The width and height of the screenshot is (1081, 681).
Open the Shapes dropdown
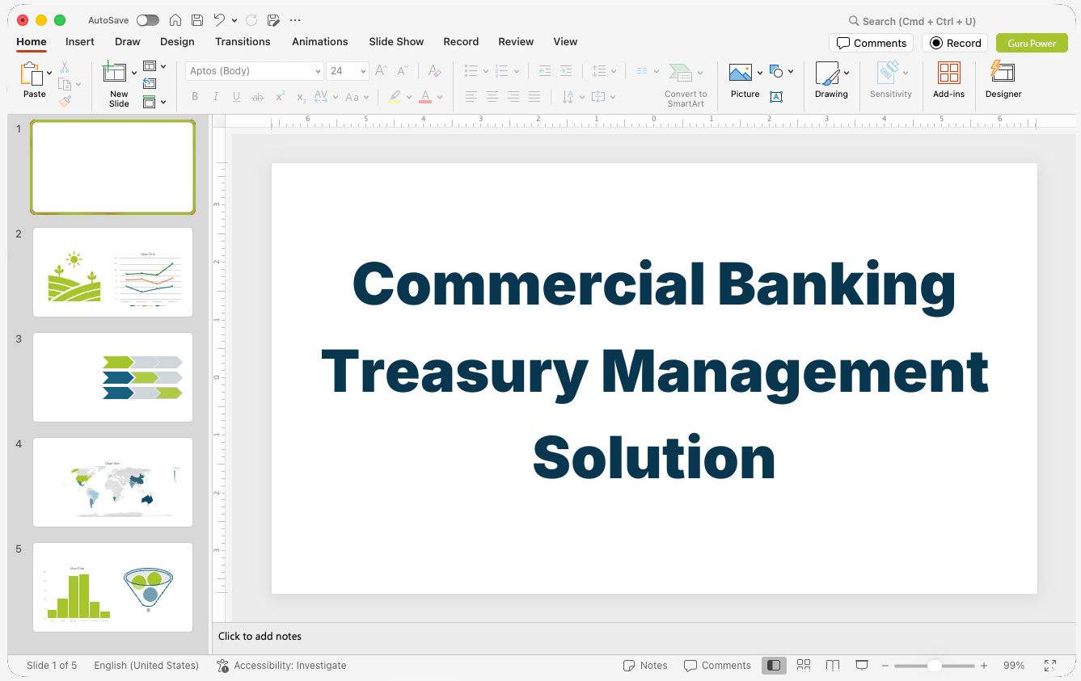pyautogui.click(x=781, y=71)
